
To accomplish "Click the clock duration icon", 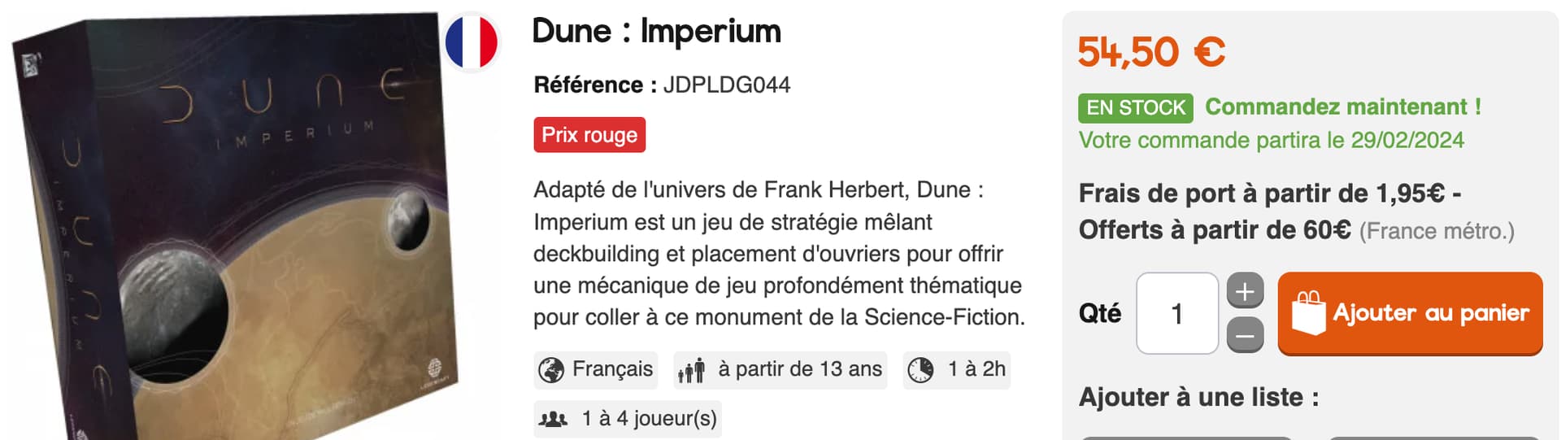I will (x=920, y=370).
